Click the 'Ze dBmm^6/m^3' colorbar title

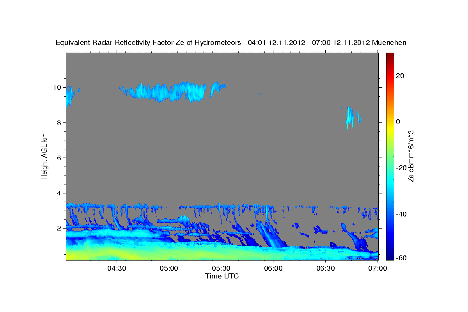tap(411, 156)
